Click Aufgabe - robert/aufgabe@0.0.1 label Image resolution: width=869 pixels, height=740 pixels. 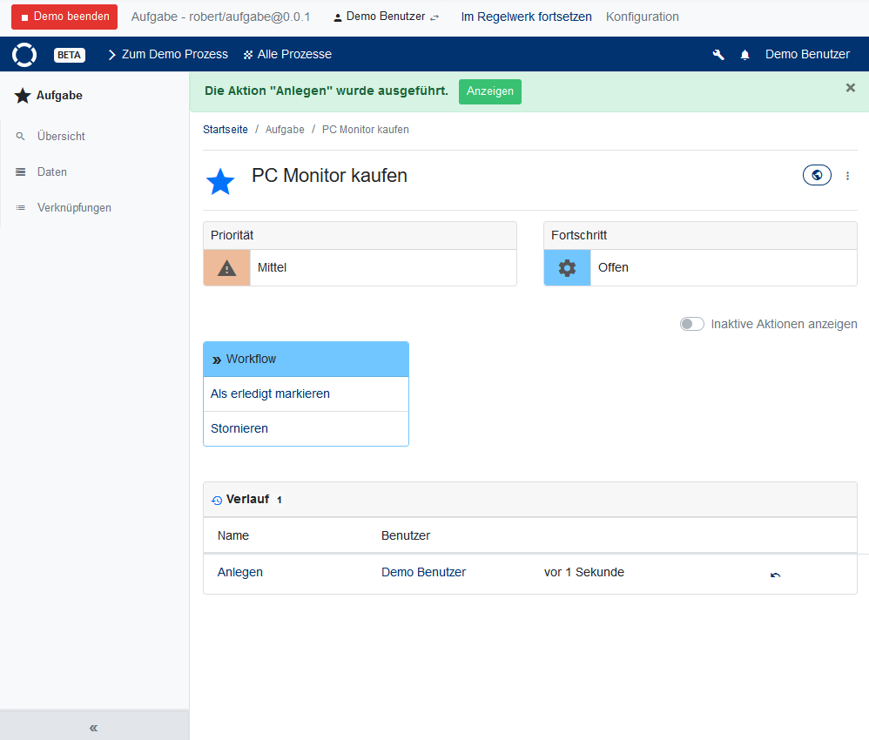click(220, 17)
